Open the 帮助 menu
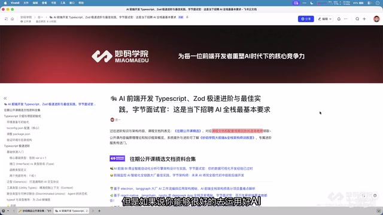This screenshot has width=383, height=215. point(81,3)
